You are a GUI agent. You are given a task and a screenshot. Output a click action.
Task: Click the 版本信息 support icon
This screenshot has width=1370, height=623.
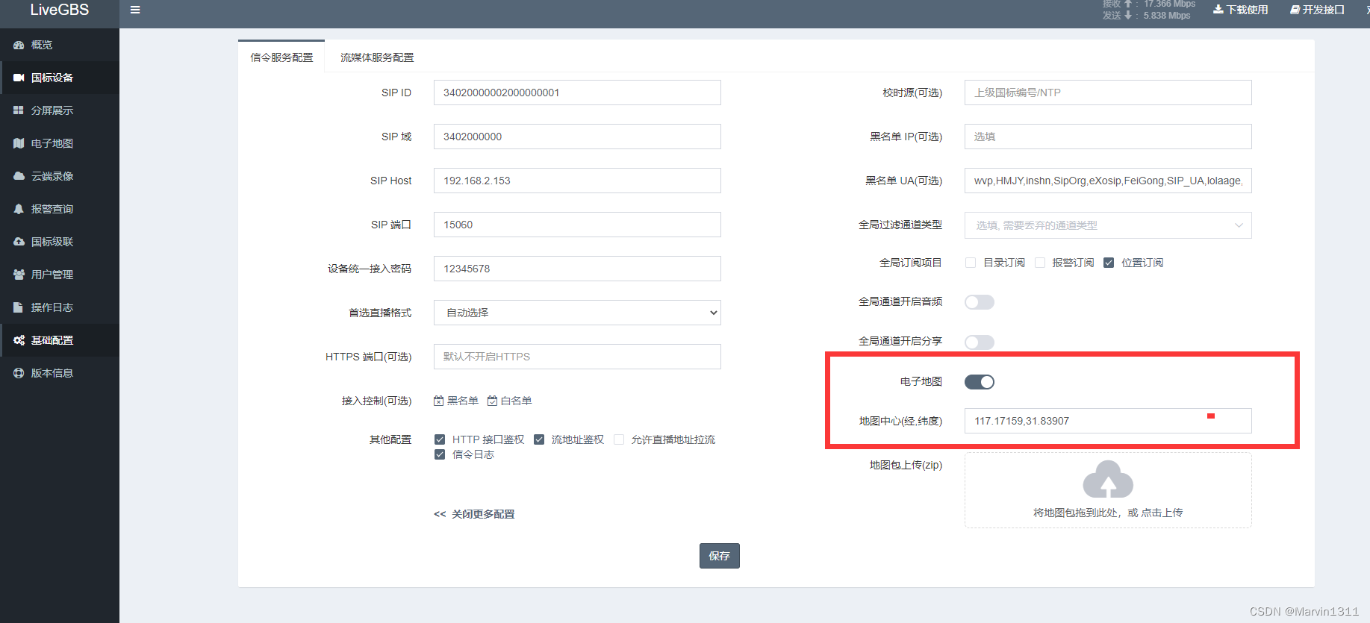pos(19,373)
